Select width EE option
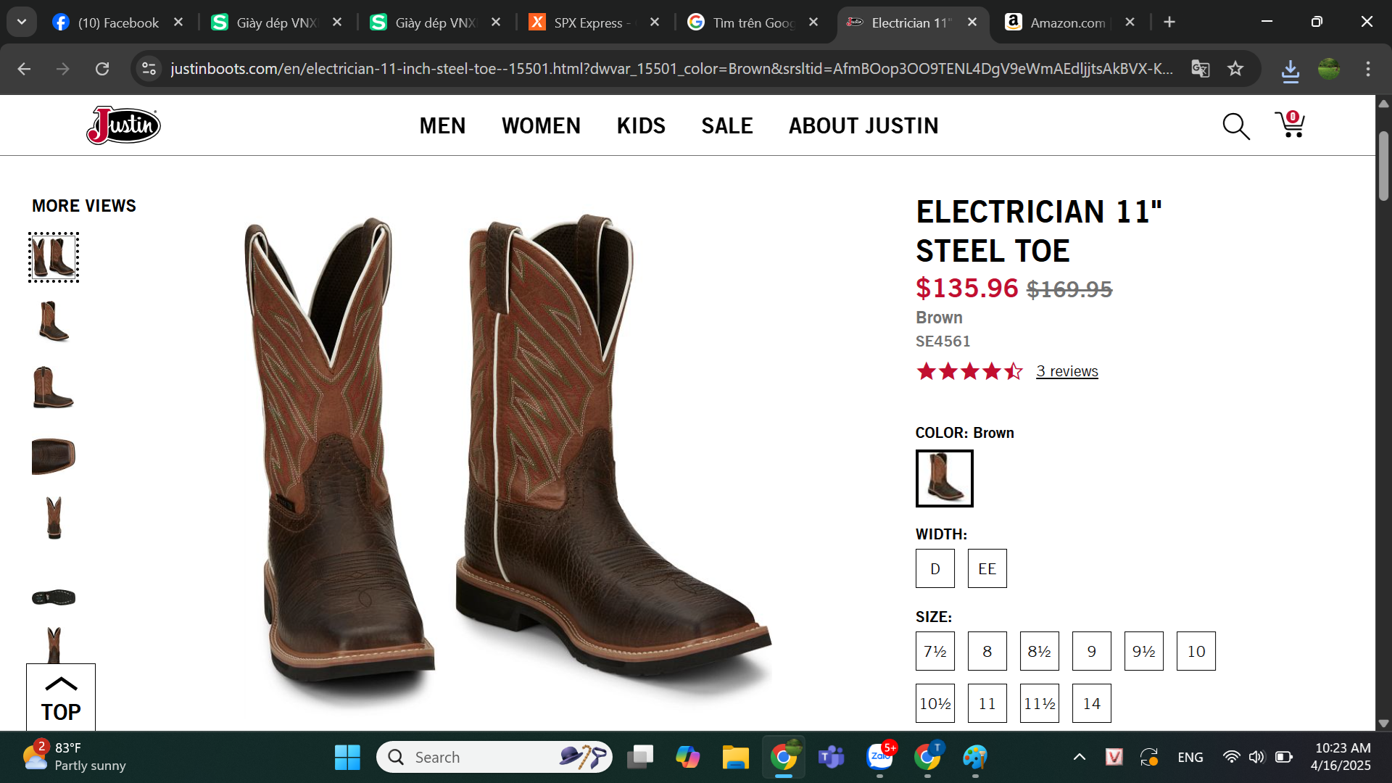Screen dimensions: 1392x783 pyautogui.click(x=987, y=568)
